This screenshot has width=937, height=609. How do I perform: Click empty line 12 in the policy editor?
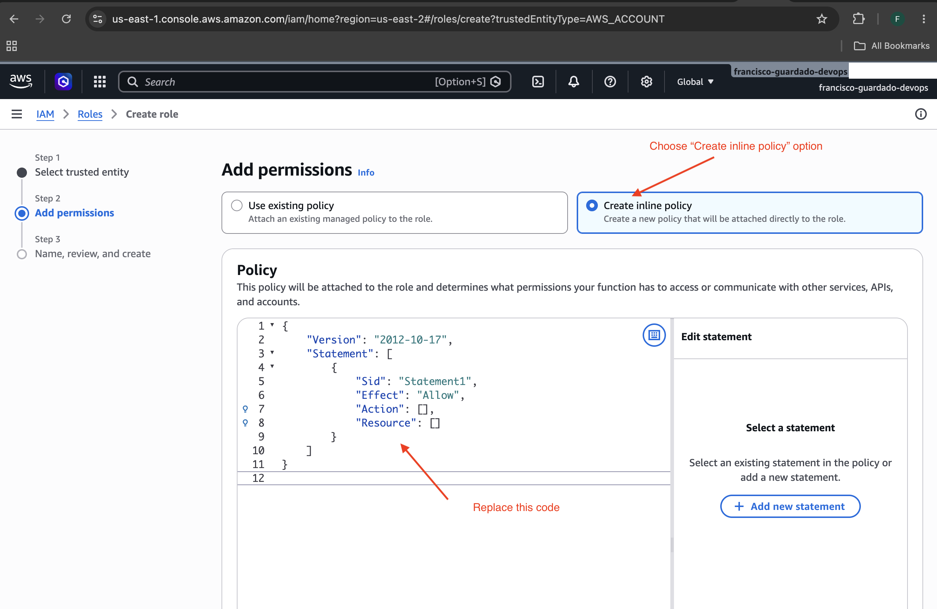pyautogui.click(x=453, y=478)
